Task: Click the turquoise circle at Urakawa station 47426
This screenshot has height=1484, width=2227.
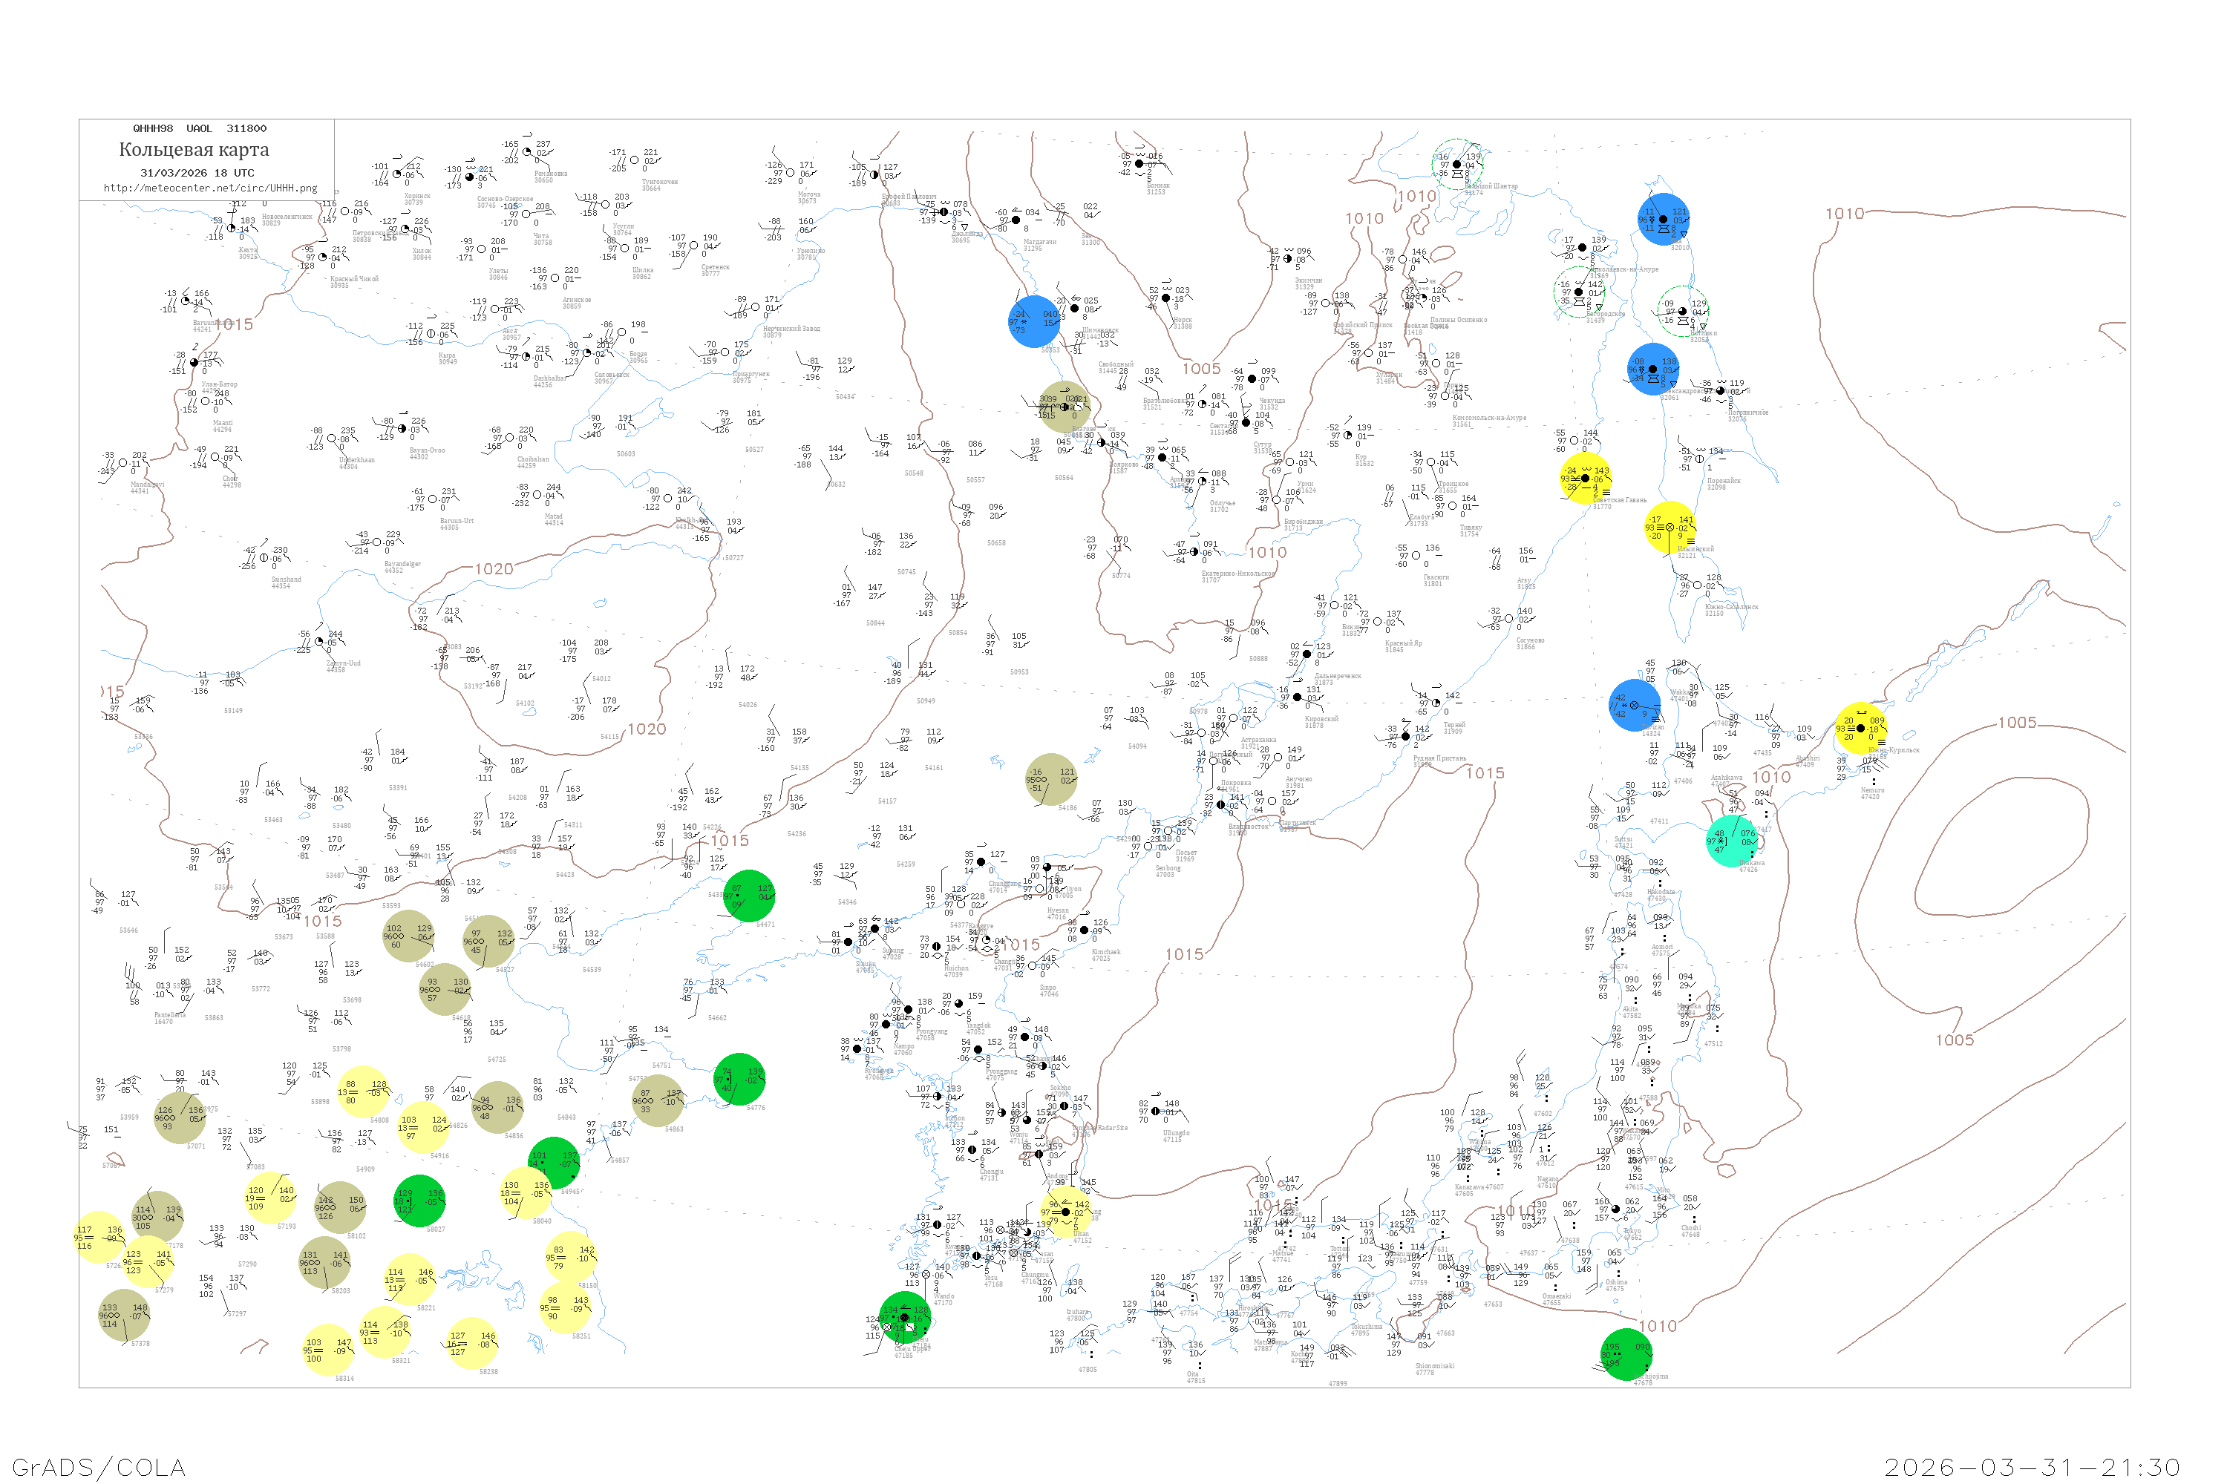Action: (1733, 841)
